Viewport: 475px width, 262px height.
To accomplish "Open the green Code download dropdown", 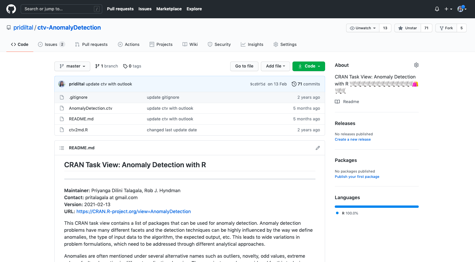I will pos(308,66).
